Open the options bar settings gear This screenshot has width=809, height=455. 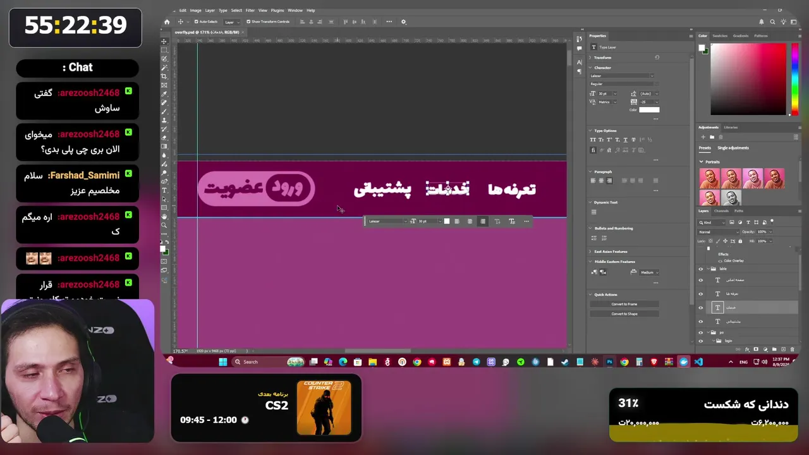pyautogui.click(x=403, y=21)
